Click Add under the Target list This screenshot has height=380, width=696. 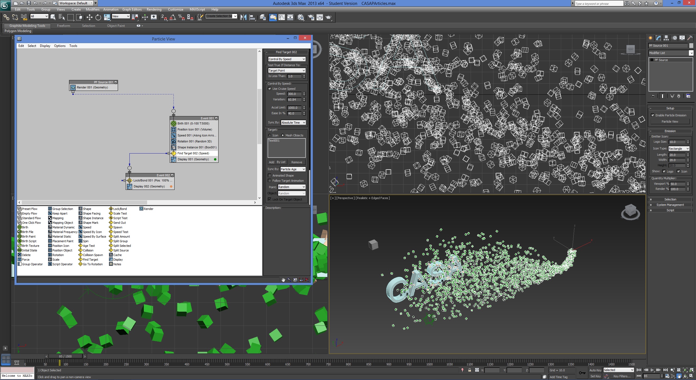(272, 162)
